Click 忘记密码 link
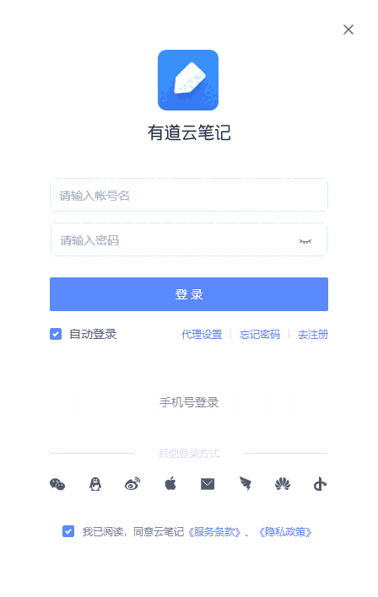The width and height of the screenshot is (378, 597). 260,334
